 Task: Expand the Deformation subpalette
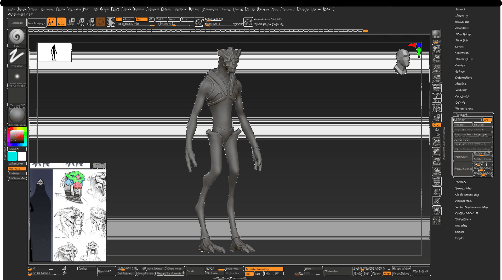click(463, 78)
